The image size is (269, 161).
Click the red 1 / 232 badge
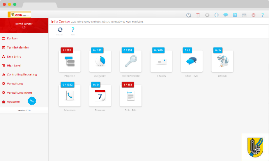(x=67, y=50)
